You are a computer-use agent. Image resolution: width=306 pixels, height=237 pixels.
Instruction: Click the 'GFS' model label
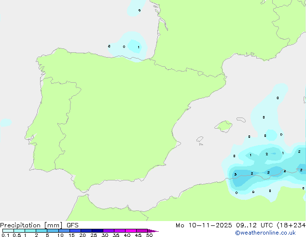pos(72,225)
